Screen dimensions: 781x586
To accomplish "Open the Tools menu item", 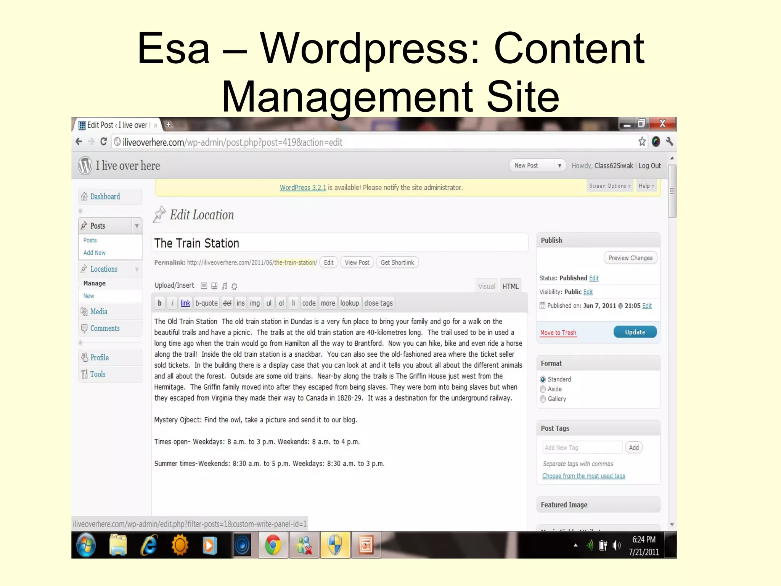I will click(x=98, y=374).
